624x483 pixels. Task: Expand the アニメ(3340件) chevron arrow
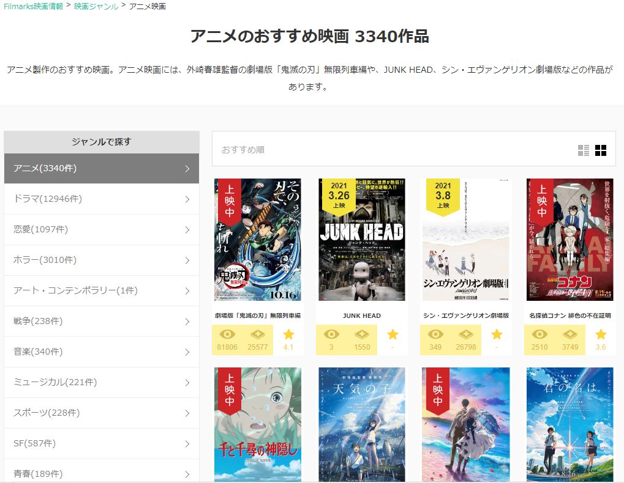pos(187,169)
